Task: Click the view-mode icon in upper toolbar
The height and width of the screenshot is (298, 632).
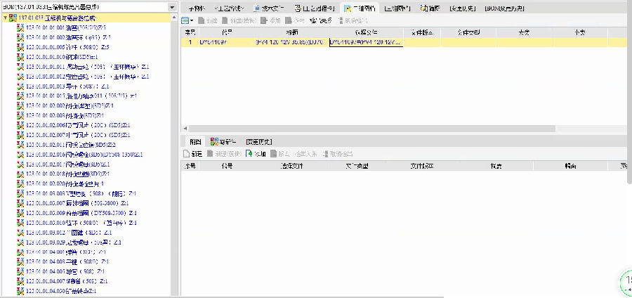Action: click(x=185, y=20)
